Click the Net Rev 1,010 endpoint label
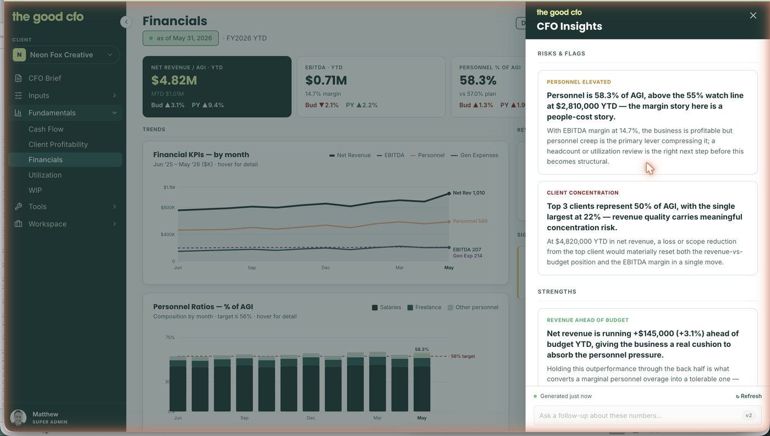 (469, 193)
